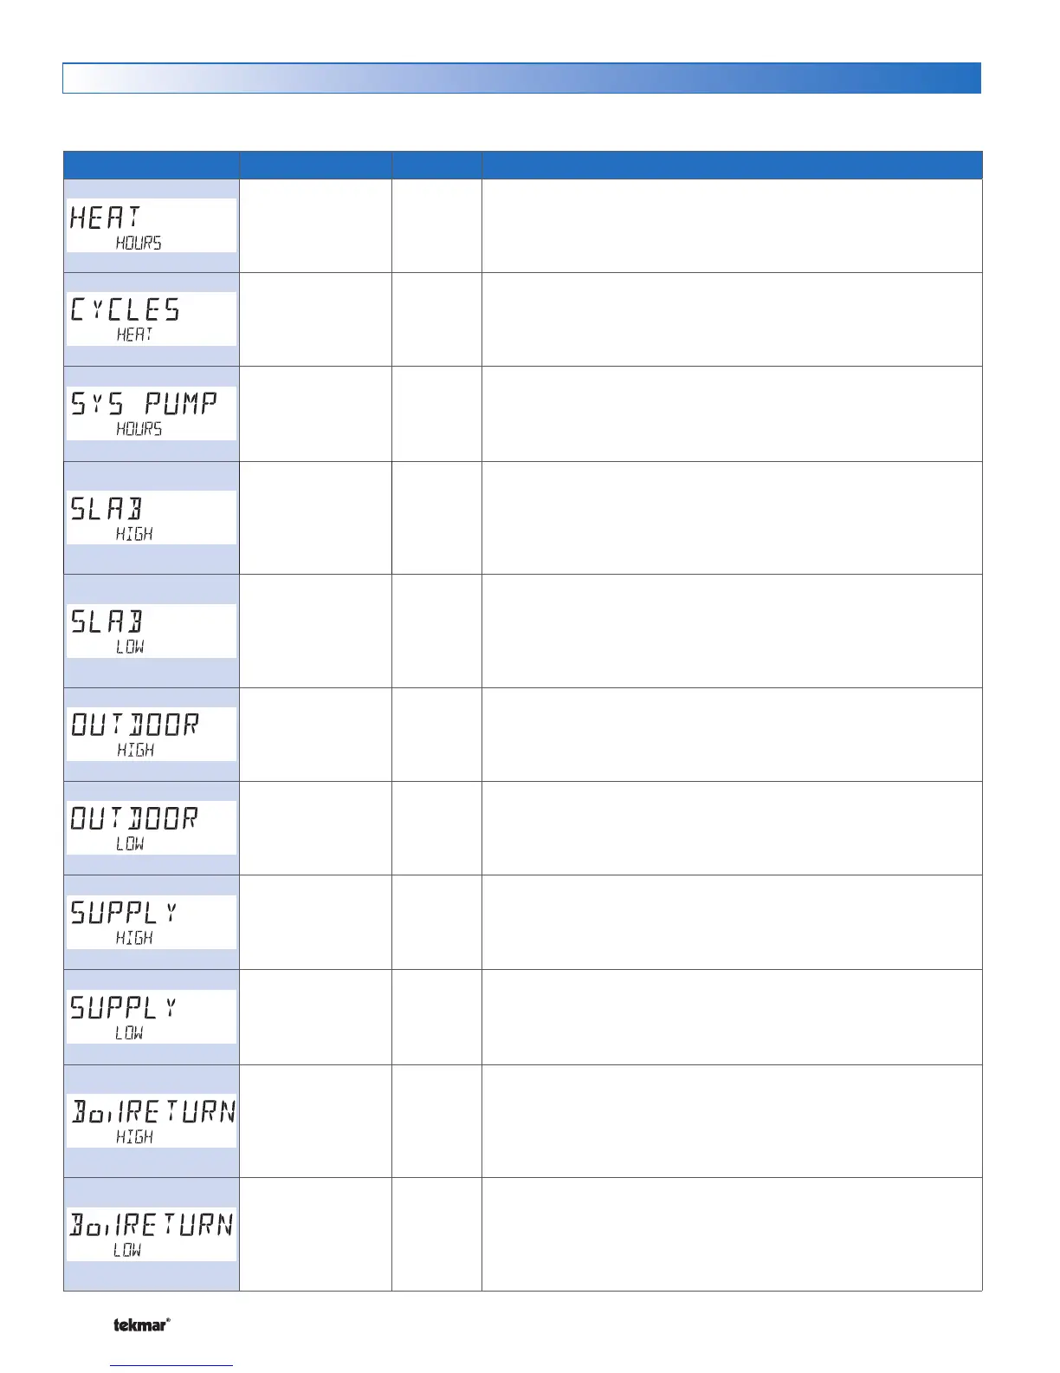Click the HEAT HOURS display image

click(151, 225)
